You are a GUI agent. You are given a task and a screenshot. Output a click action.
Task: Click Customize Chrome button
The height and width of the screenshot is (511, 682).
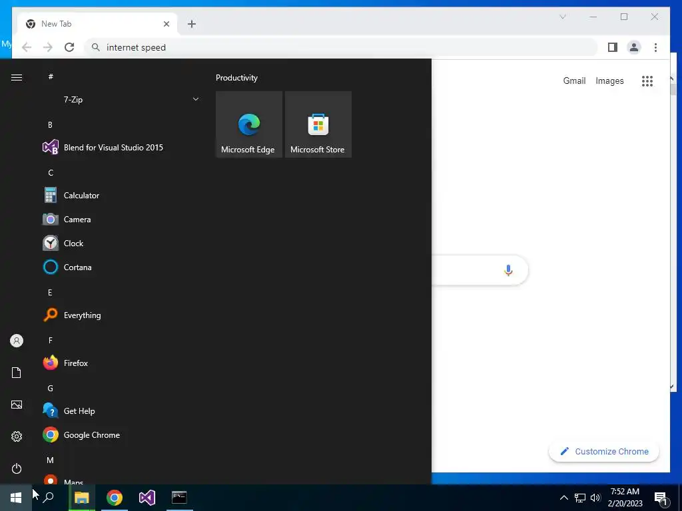(603, 452)
